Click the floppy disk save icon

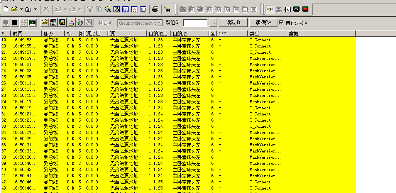[62, 23]
